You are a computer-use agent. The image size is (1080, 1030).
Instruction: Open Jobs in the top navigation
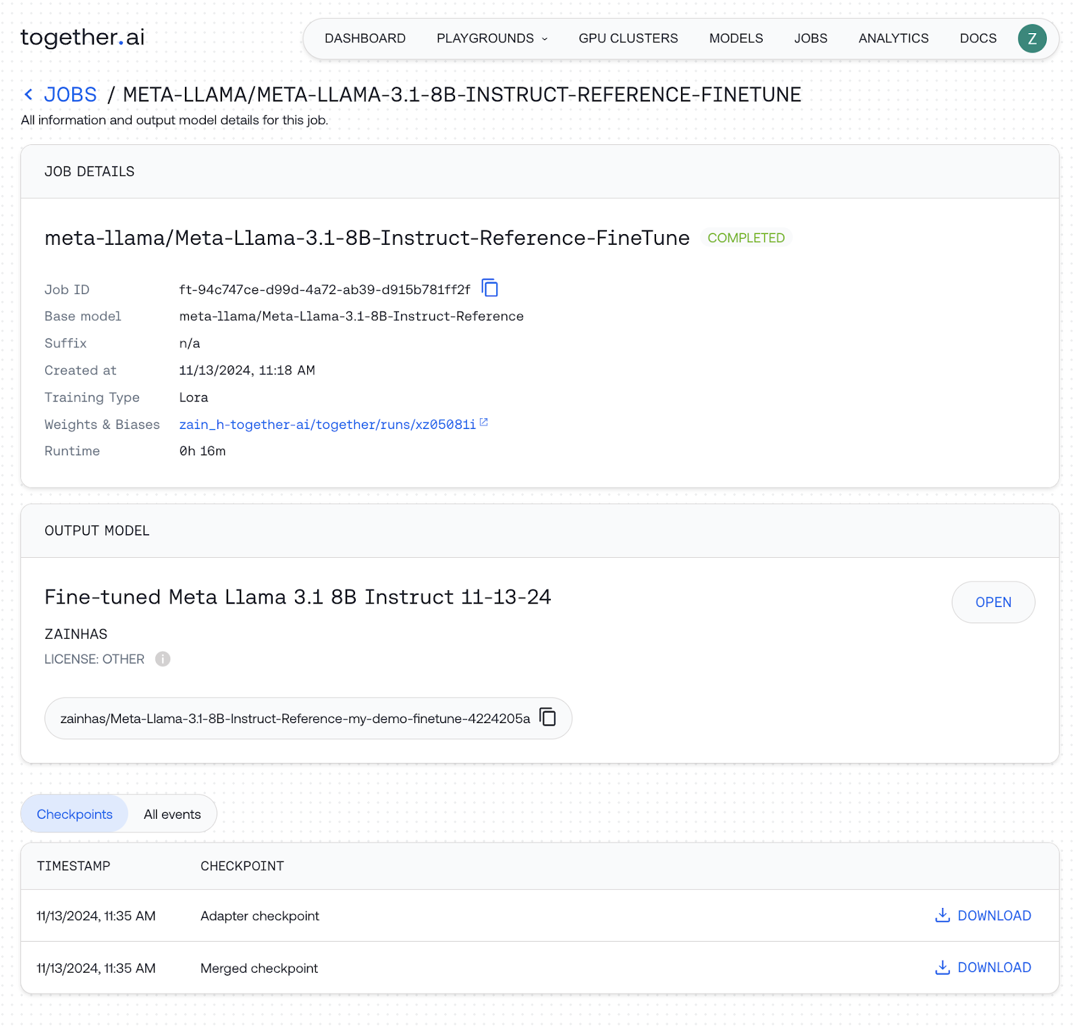[811, 38]
